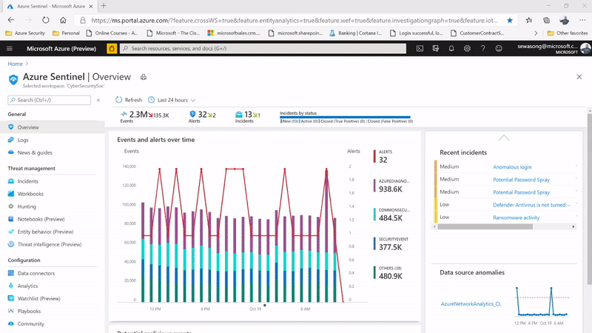Click the browser address bar
The image size is (592, 333).
[x=295, y=21]
